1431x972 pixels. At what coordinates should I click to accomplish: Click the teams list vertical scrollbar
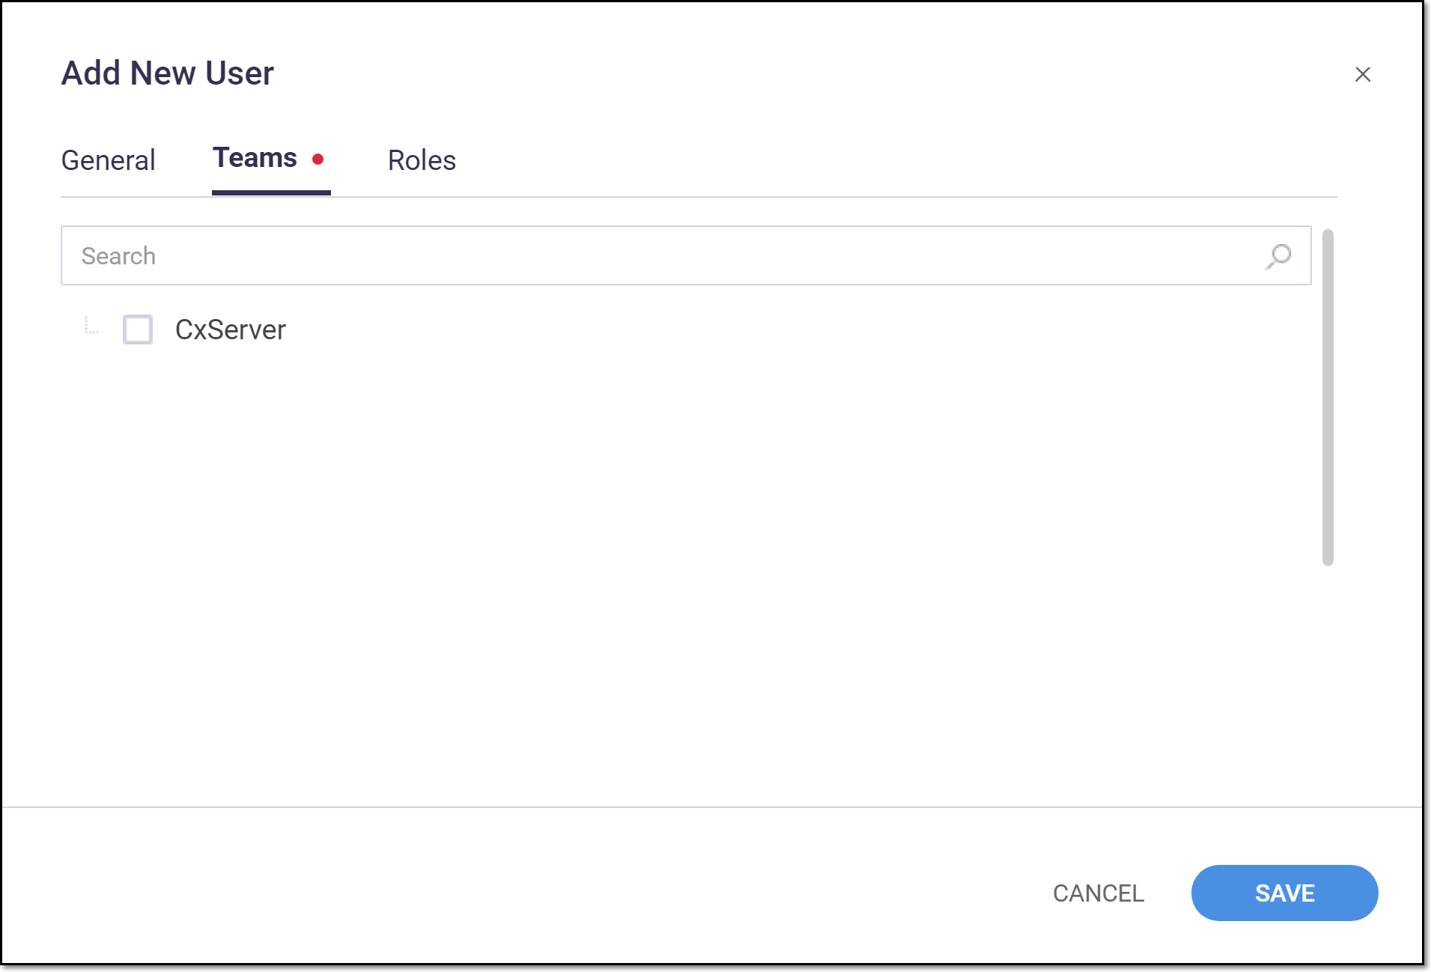point(1328,398)
